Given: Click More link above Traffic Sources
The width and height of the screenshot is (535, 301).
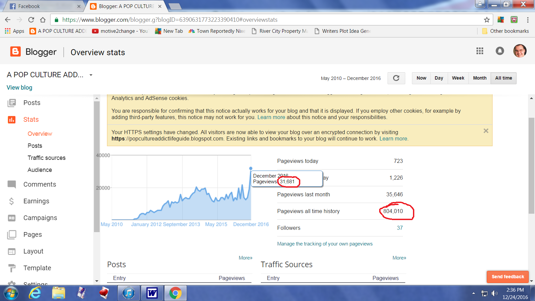Looking at the screenshot, I should coord(399,258).
